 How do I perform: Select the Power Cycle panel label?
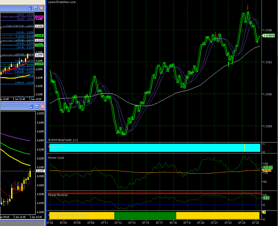56,158
